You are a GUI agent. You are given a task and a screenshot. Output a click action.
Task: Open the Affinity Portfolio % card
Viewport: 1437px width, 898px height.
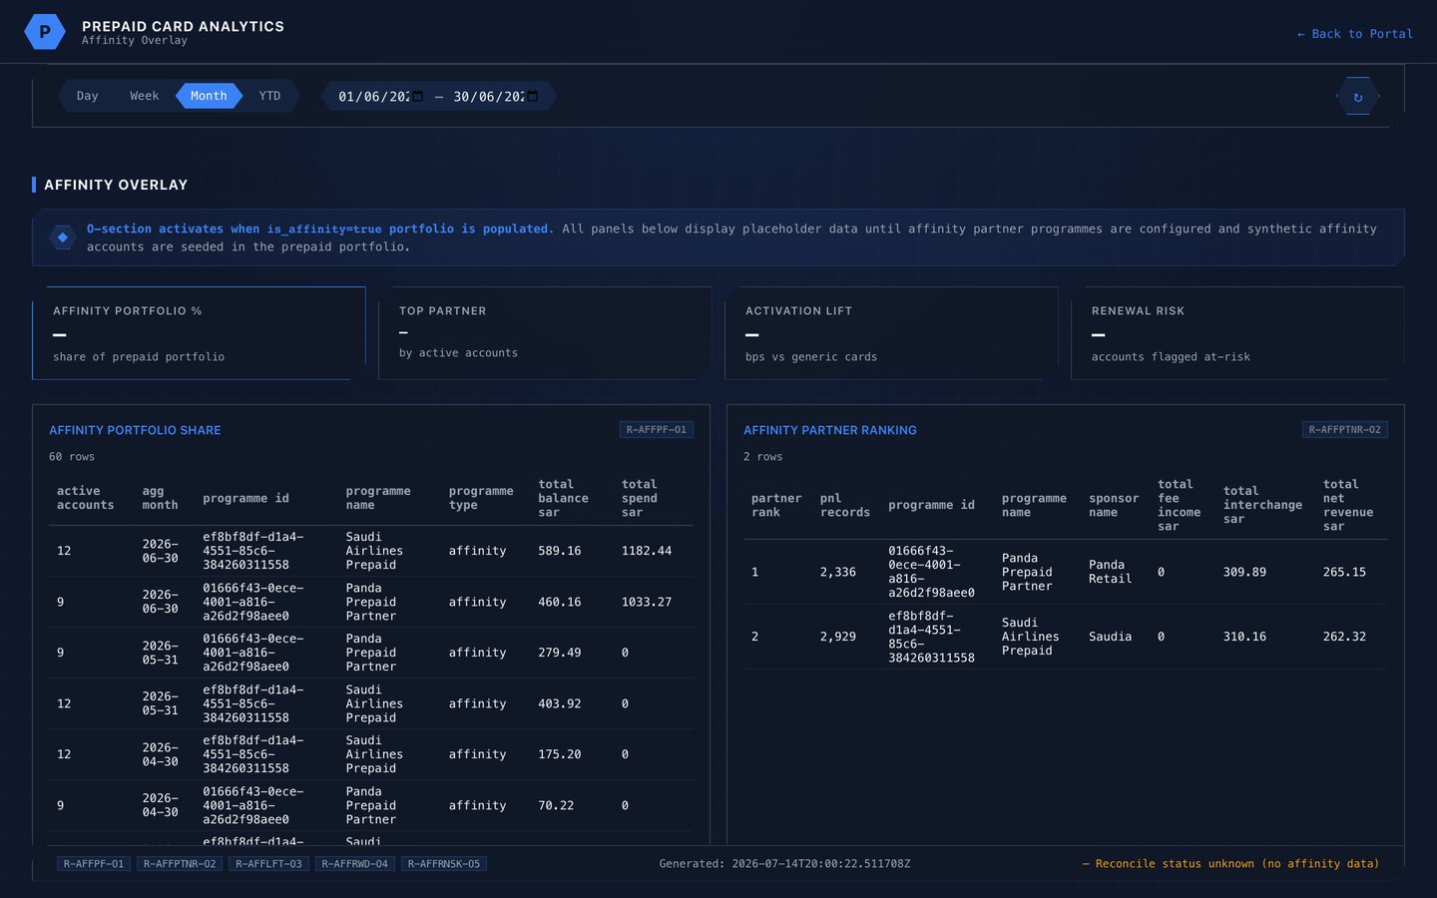(199, 333)
